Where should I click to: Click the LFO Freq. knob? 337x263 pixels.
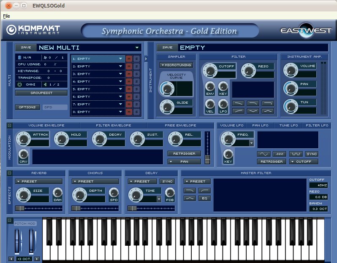click(x=228, y=139)
